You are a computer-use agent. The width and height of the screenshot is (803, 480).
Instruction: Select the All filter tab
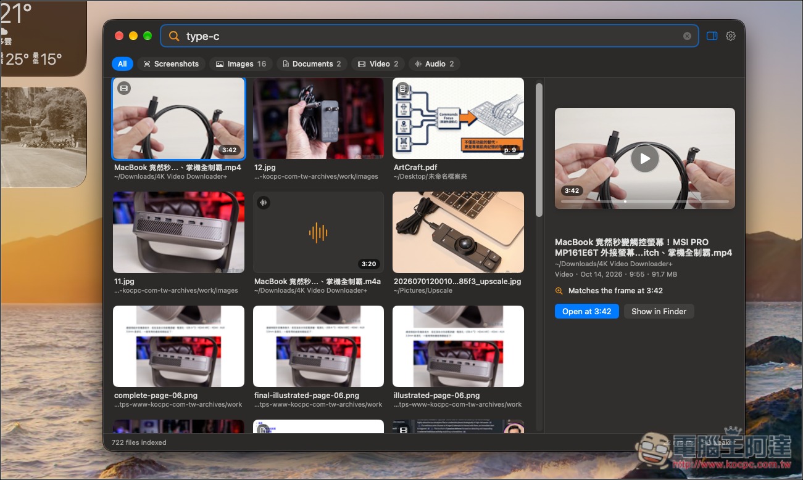(x=122, y=64)
